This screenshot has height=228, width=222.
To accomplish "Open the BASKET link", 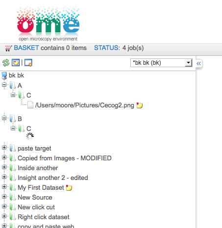I will pos(26,48).
